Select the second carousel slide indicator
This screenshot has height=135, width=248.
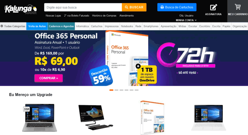point(116,90)
